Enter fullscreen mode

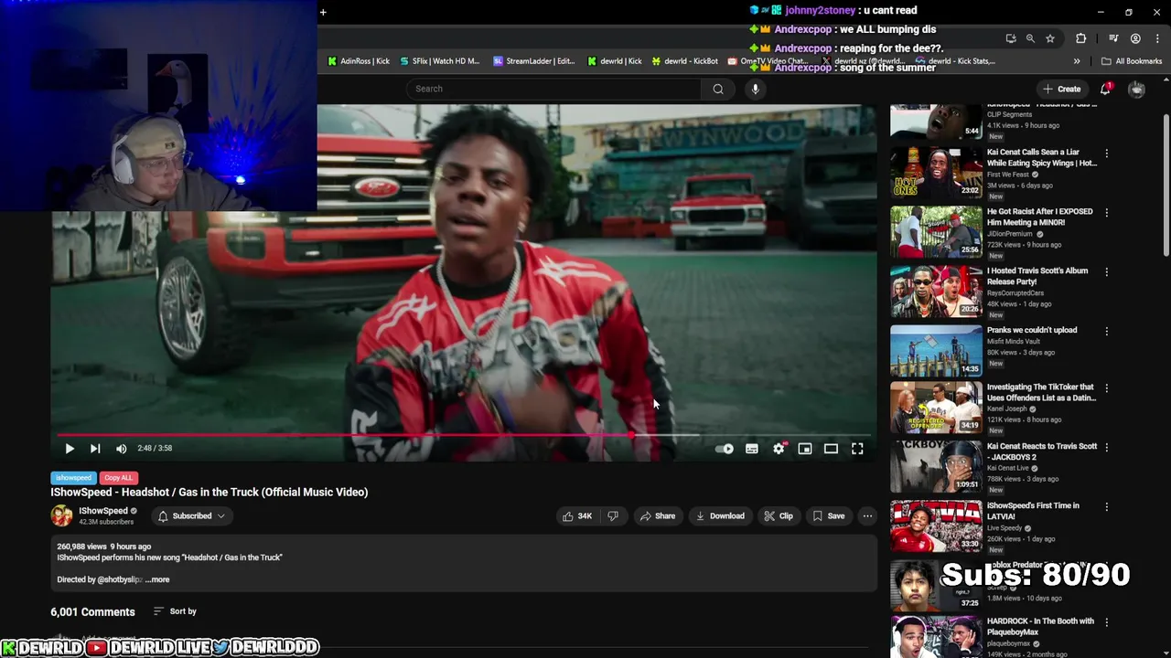(857, 449)
